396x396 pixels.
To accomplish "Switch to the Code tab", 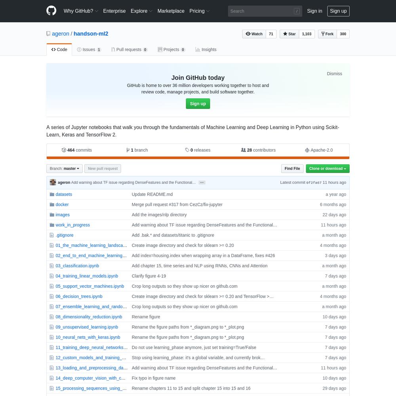I will coord(59,49).
